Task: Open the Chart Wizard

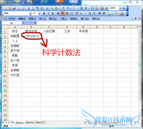Action: click(x=102, y=8)
